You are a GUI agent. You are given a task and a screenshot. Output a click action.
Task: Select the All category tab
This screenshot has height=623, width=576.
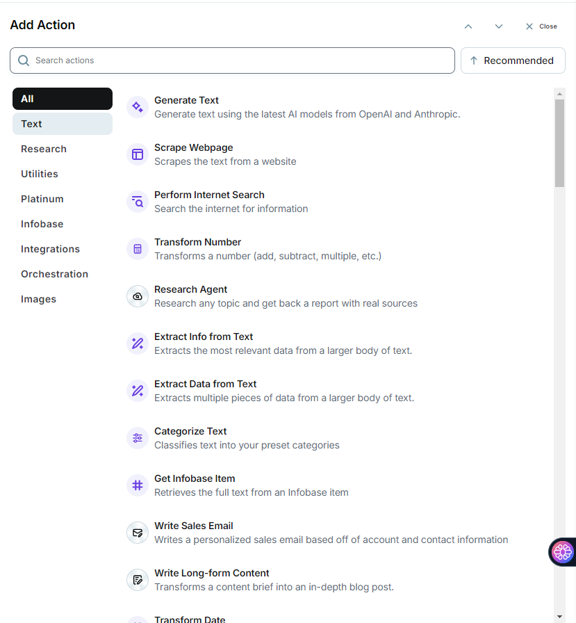tap(63, 99)
